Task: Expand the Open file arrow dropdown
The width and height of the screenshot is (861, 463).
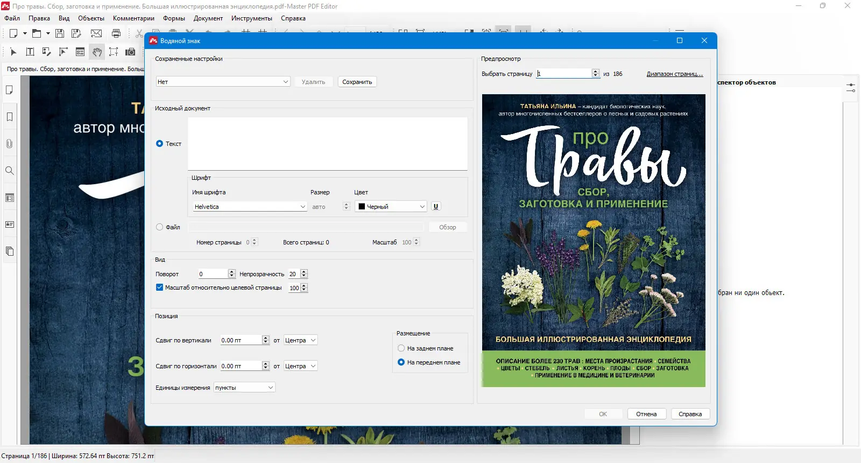Action: tap(48, 33)
